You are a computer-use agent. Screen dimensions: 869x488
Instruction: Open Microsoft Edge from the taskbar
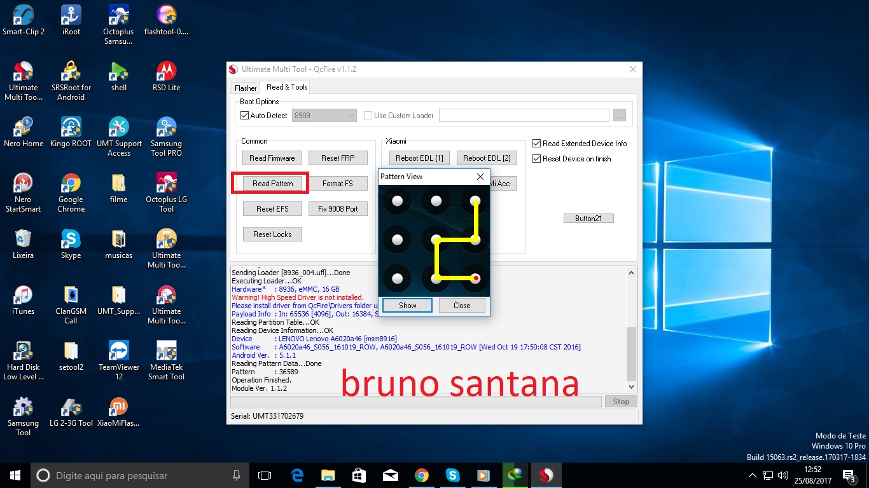297,475
